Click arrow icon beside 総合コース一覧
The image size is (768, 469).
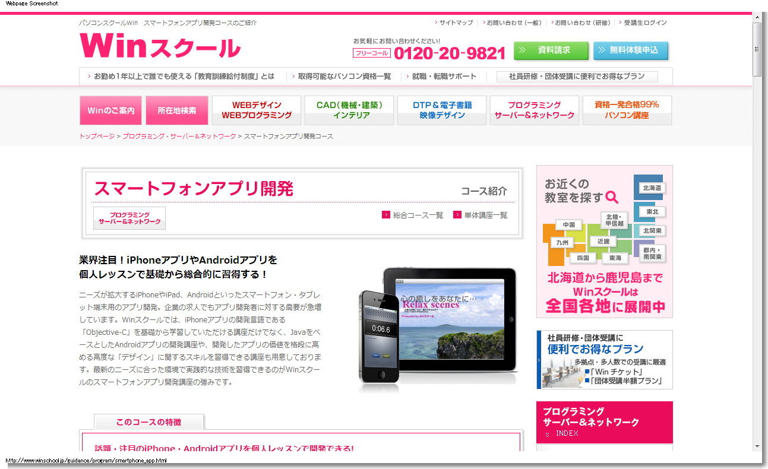[386, 215]
